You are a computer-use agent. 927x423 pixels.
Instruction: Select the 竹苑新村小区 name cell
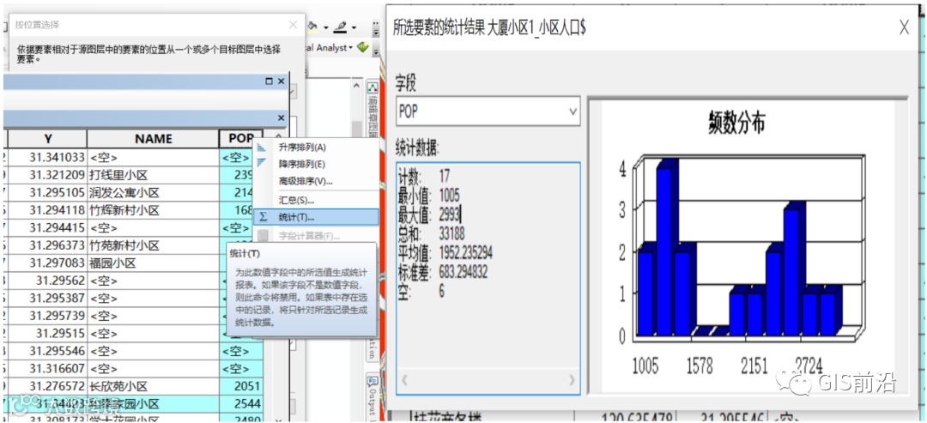tap(153, 245)
